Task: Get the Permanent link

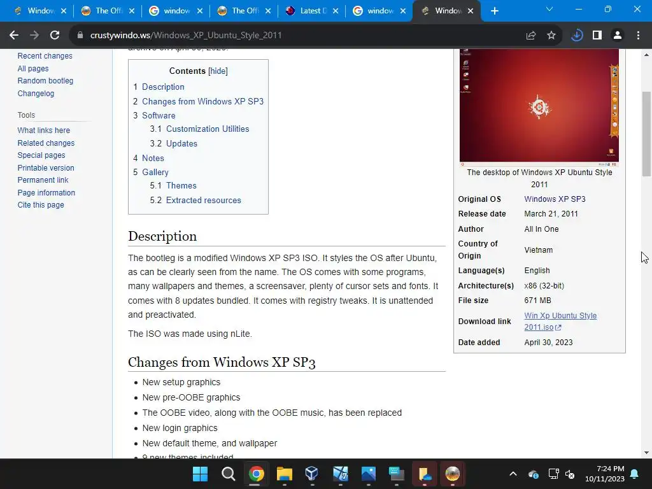Action: 43,180
